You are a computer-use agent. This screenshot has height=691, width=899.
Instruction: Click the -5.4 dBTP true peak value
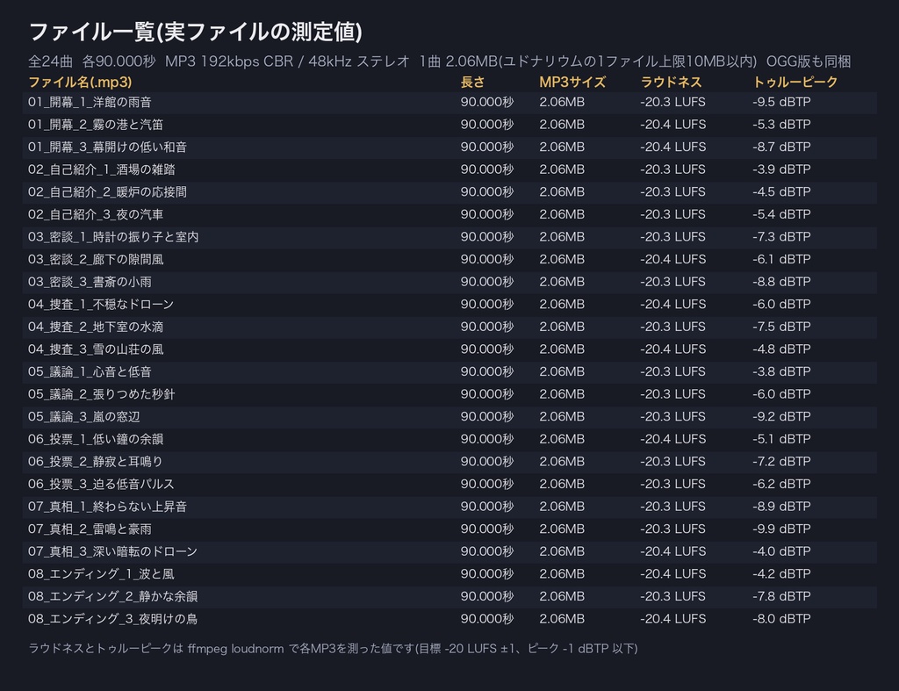(781, 214)
